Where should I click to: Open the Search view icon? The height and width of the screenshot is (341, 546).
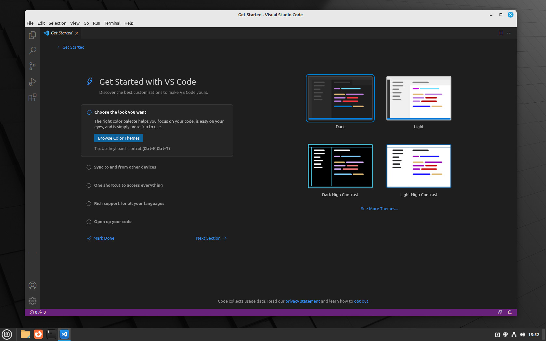point(32,51)
